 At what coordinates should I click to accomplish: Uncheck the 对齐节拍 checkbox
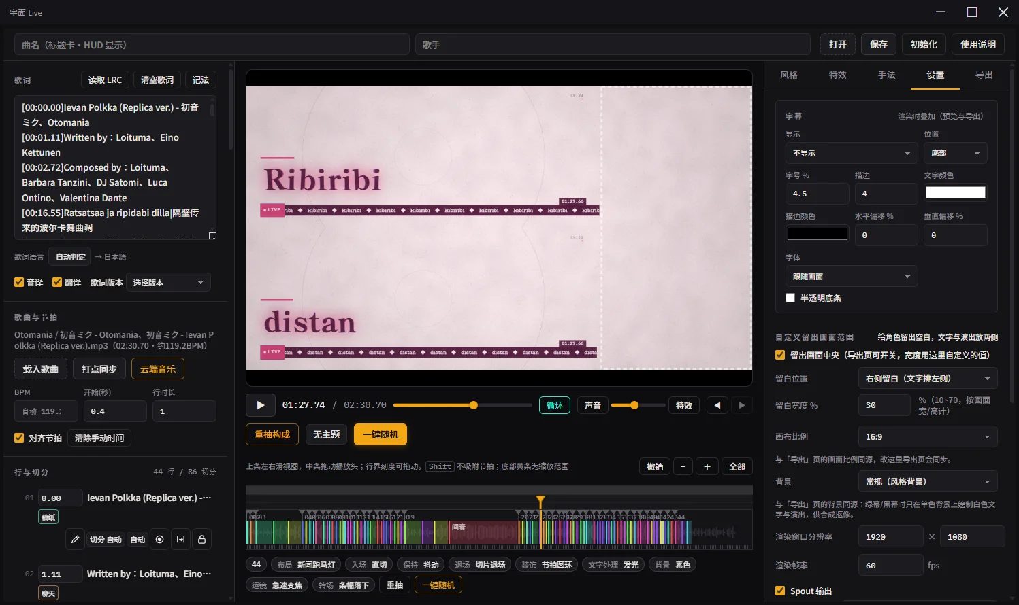coord(19,438)
